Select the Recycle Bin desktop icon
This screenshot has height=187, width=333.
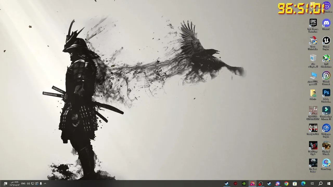point(313,61)
